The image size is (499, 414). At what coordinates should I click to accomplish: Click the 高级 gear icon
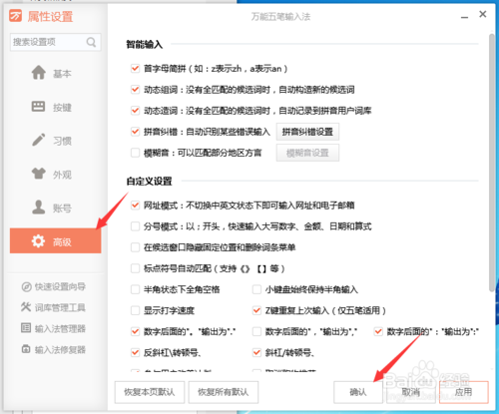pyautogui.click(x=38, y=240)
